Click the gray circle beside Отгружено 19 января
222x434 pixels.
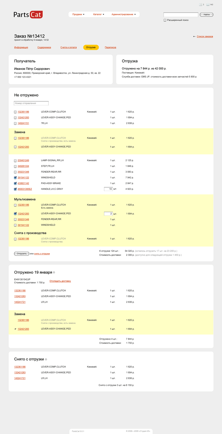point(54,272)
